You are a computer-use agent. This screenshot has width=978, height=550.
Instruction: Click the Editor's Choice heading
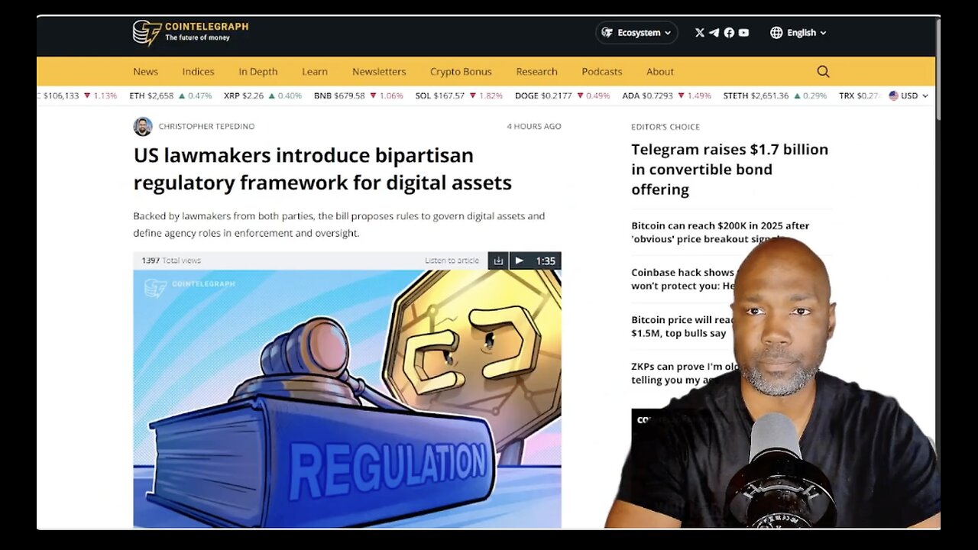[x=665, y=127]
